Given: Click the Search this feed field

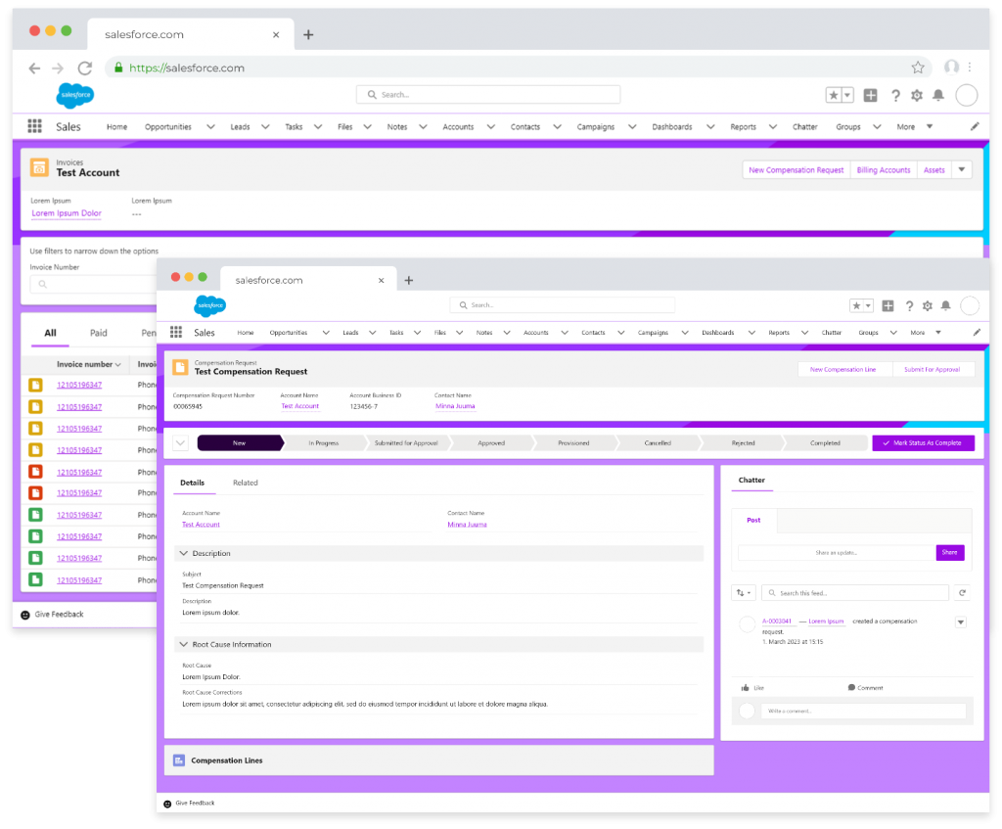Looking at the screenshot, I should 854,592.
